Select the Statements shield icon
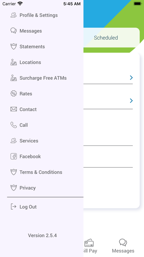 [x=14, y=47]
